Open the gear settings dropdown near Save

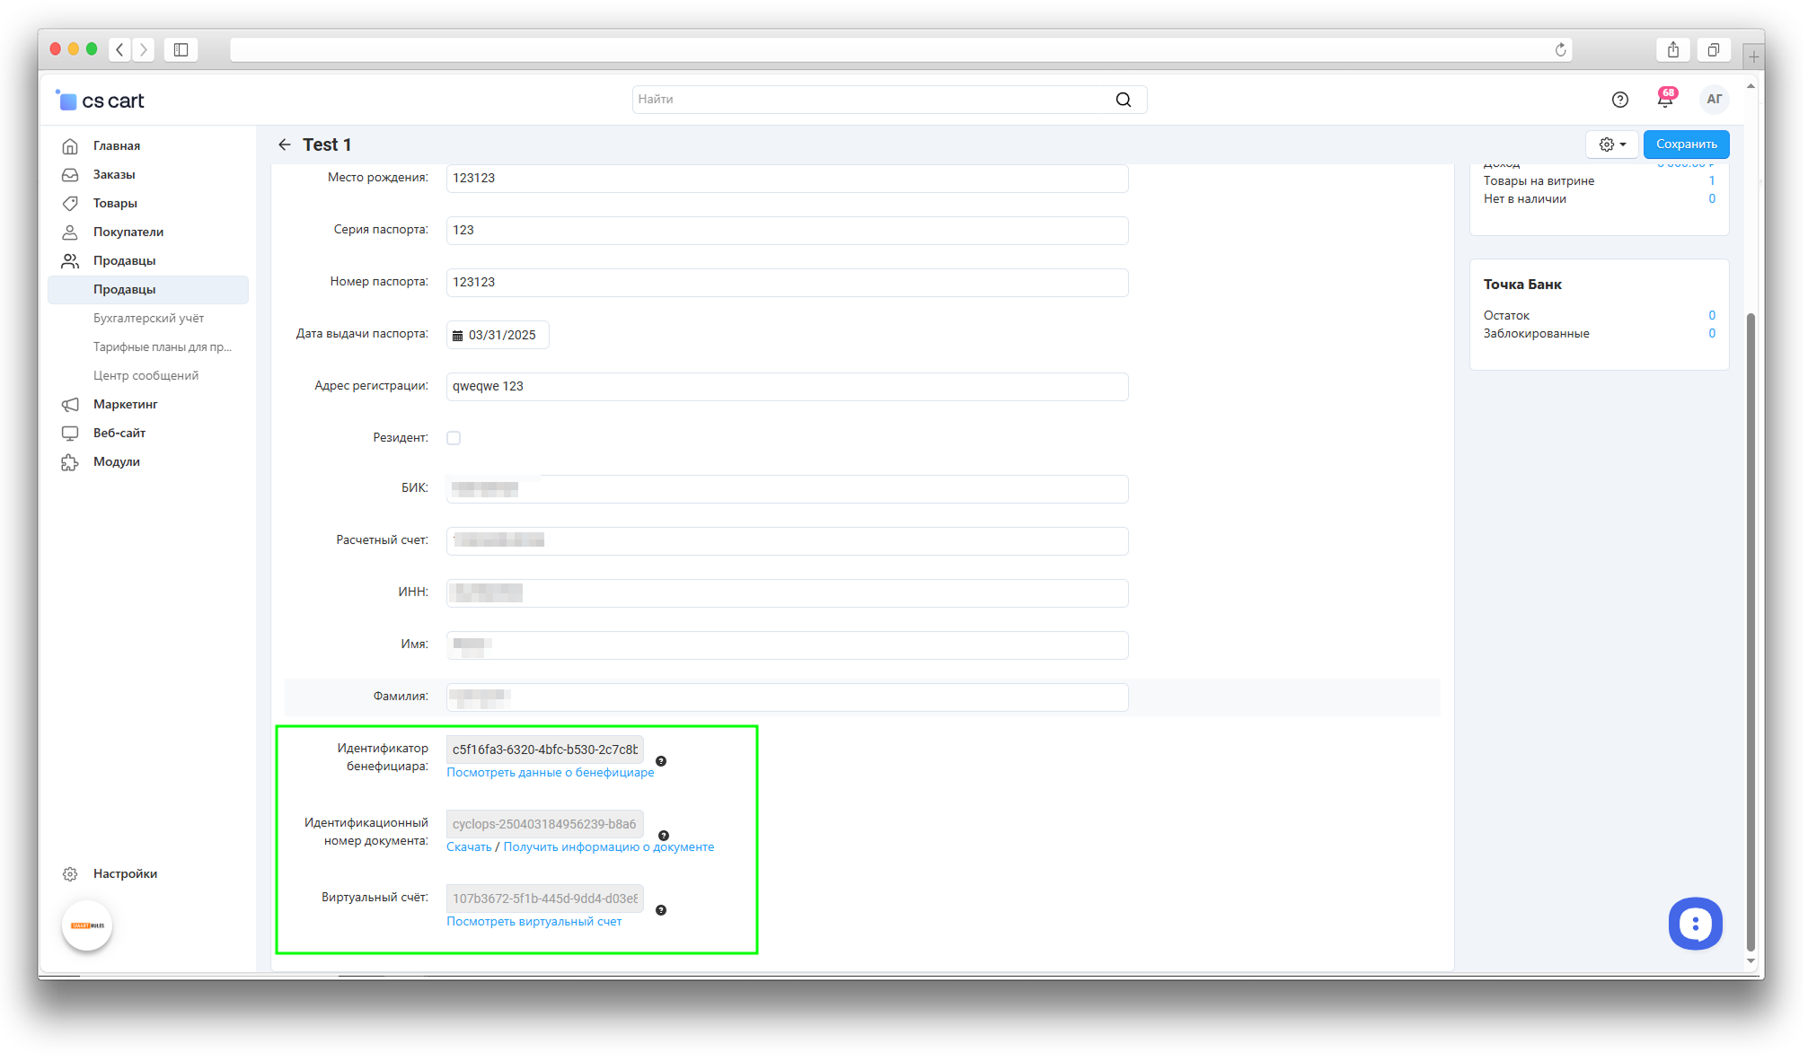(1612, 145)
